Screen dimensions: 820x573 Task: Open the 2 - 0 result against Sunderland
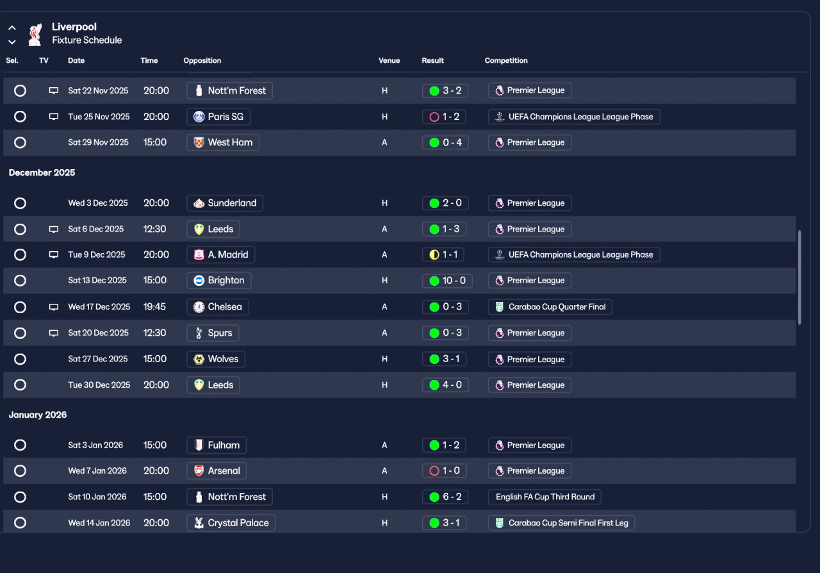(x=445, y=203)
